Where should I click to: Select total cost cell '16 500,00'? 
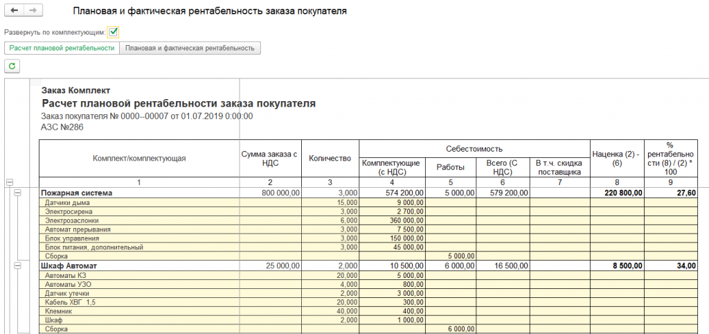click(503, 266)
